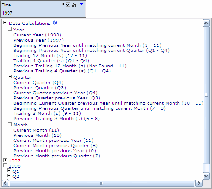Expand the 1997 tree node
The image size is (212, 189).
[5, 160]
